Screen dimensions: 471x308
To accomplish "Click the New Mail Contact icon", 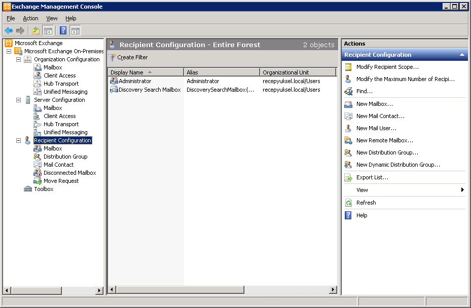I will pos(348,116).
